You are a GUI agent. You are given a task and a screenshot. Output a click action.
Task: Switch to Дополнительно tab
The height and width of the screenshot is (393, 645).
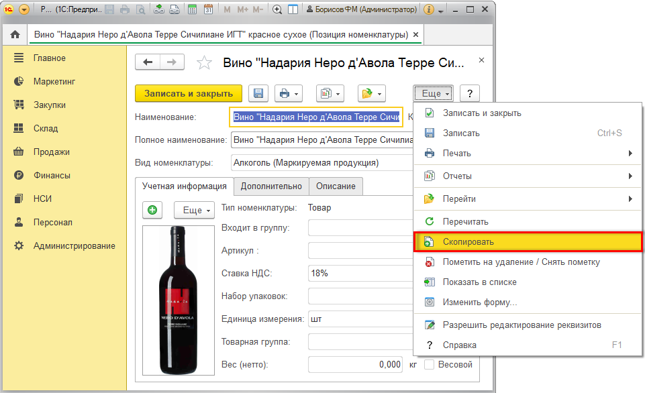pos(271,186)
